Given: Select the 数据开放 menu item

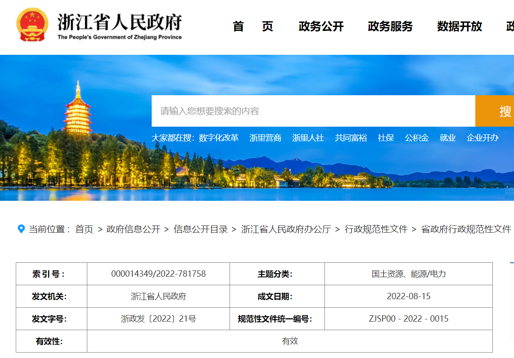Looking at the screenshot, I should point(460,27).
